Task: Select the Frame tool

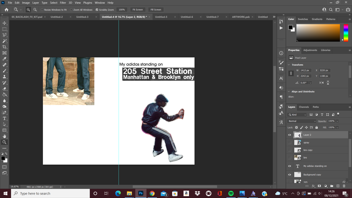Action: tap(4, 53)
